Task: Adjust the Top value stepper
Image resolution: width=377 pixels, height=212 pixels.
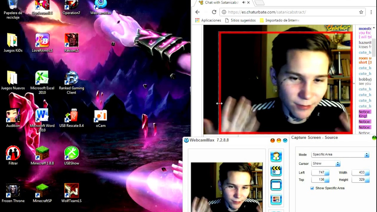Action: click(x=327, y=180)
